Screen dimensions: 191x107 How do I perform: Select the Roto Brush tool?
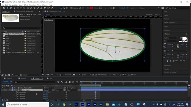(49, 8)
